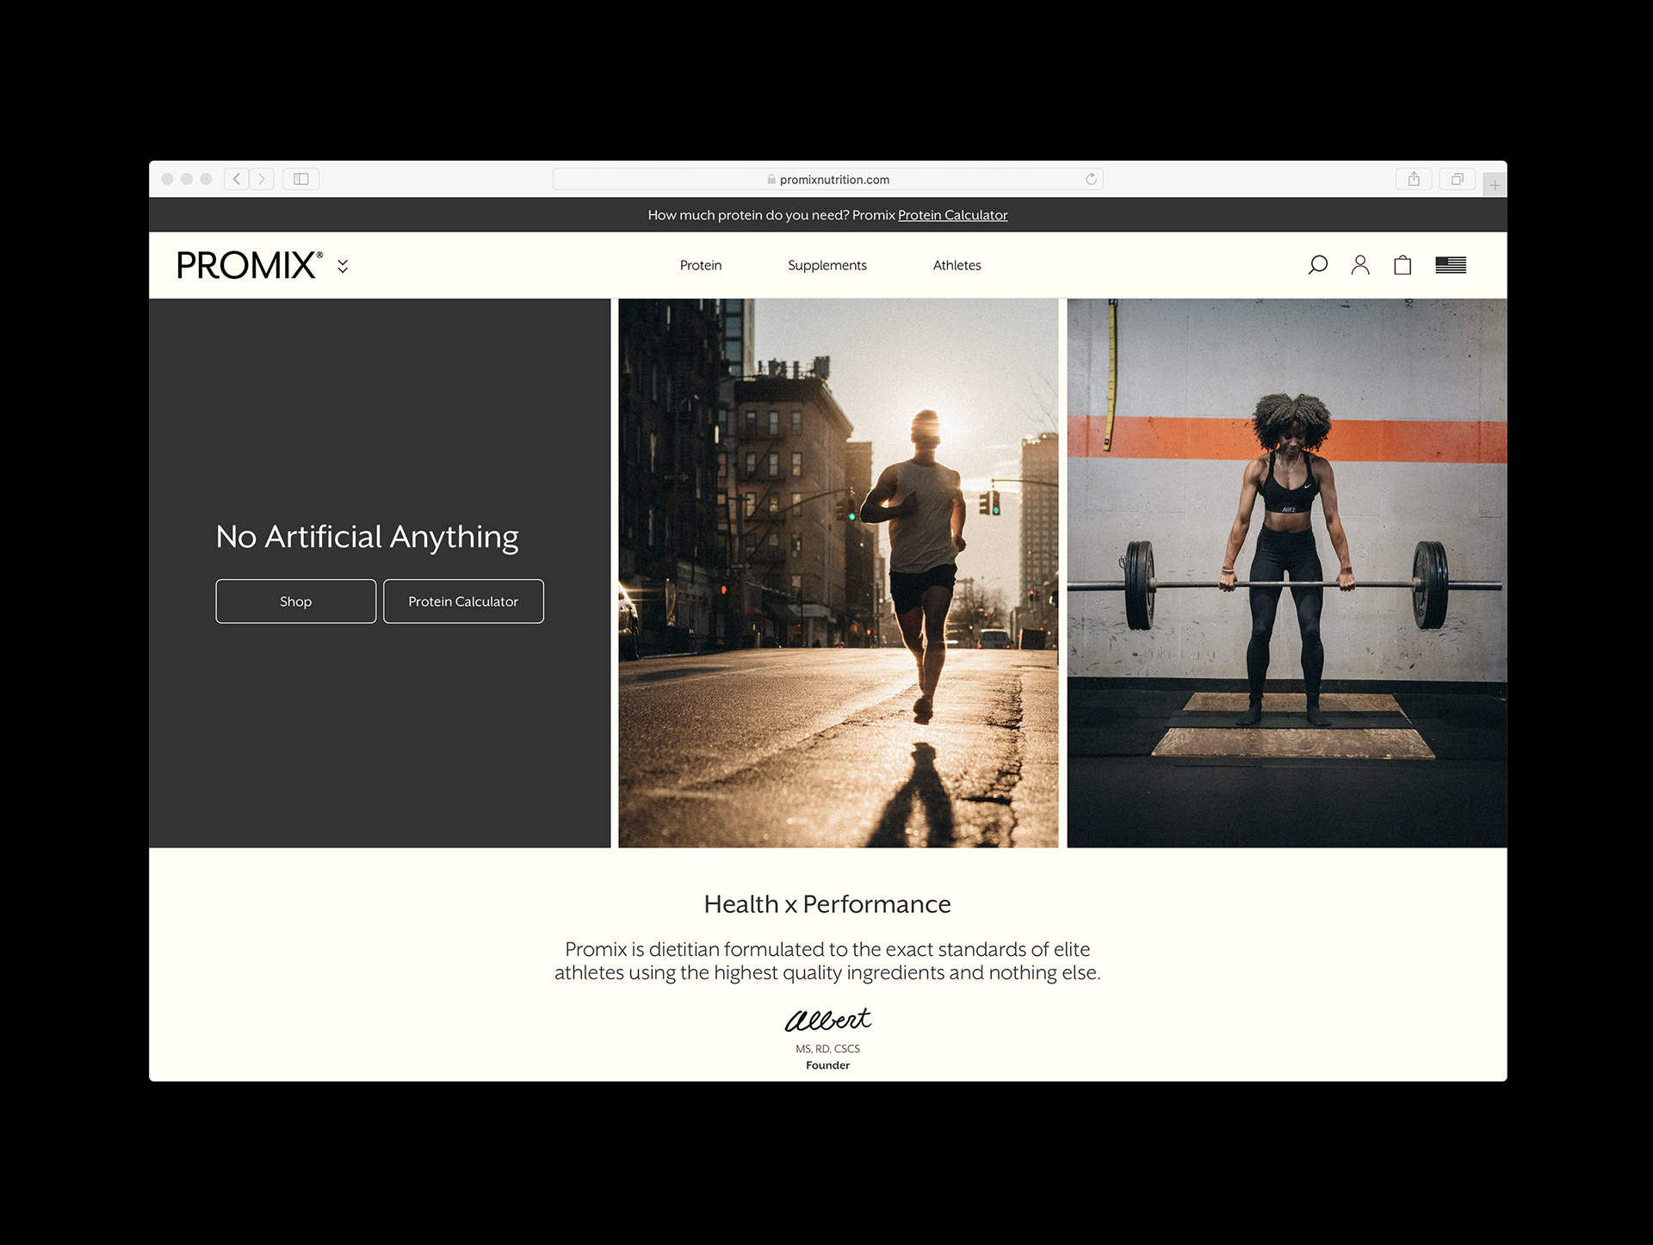The height and width of the screenshot is (1245, 1653).
Task: Click the Safari back arrow
Action: pos(237,179)
